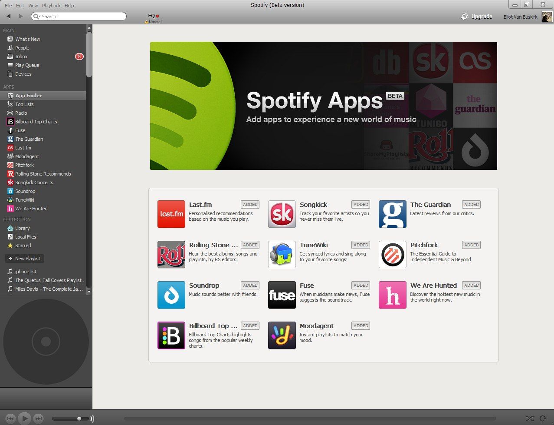
Task: Toggle repeat playback mode
Action: pyautogui.click(x=543, y=418)
